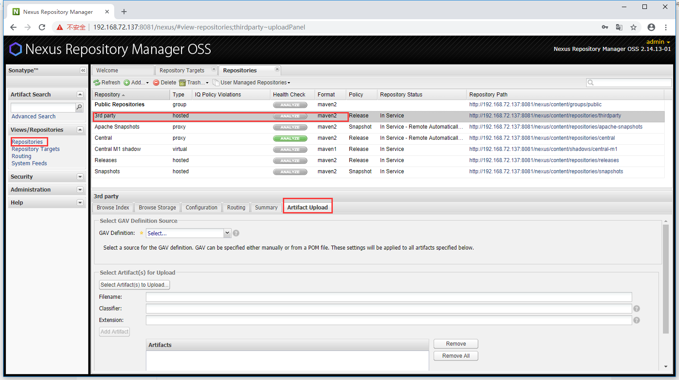Open the Add repository menu
Screen dimensions: 679x380
(x=136, y=83)
